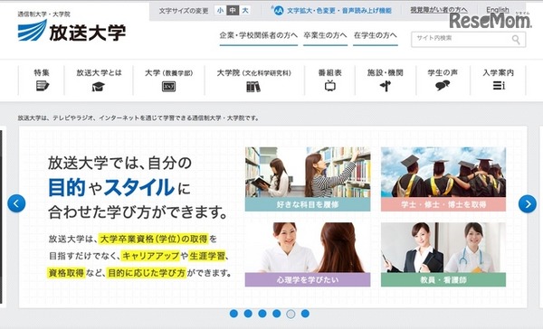Screen dimensions: 543x329
Task: Open 卒業生の方へ page
Action: pos(325,35)
